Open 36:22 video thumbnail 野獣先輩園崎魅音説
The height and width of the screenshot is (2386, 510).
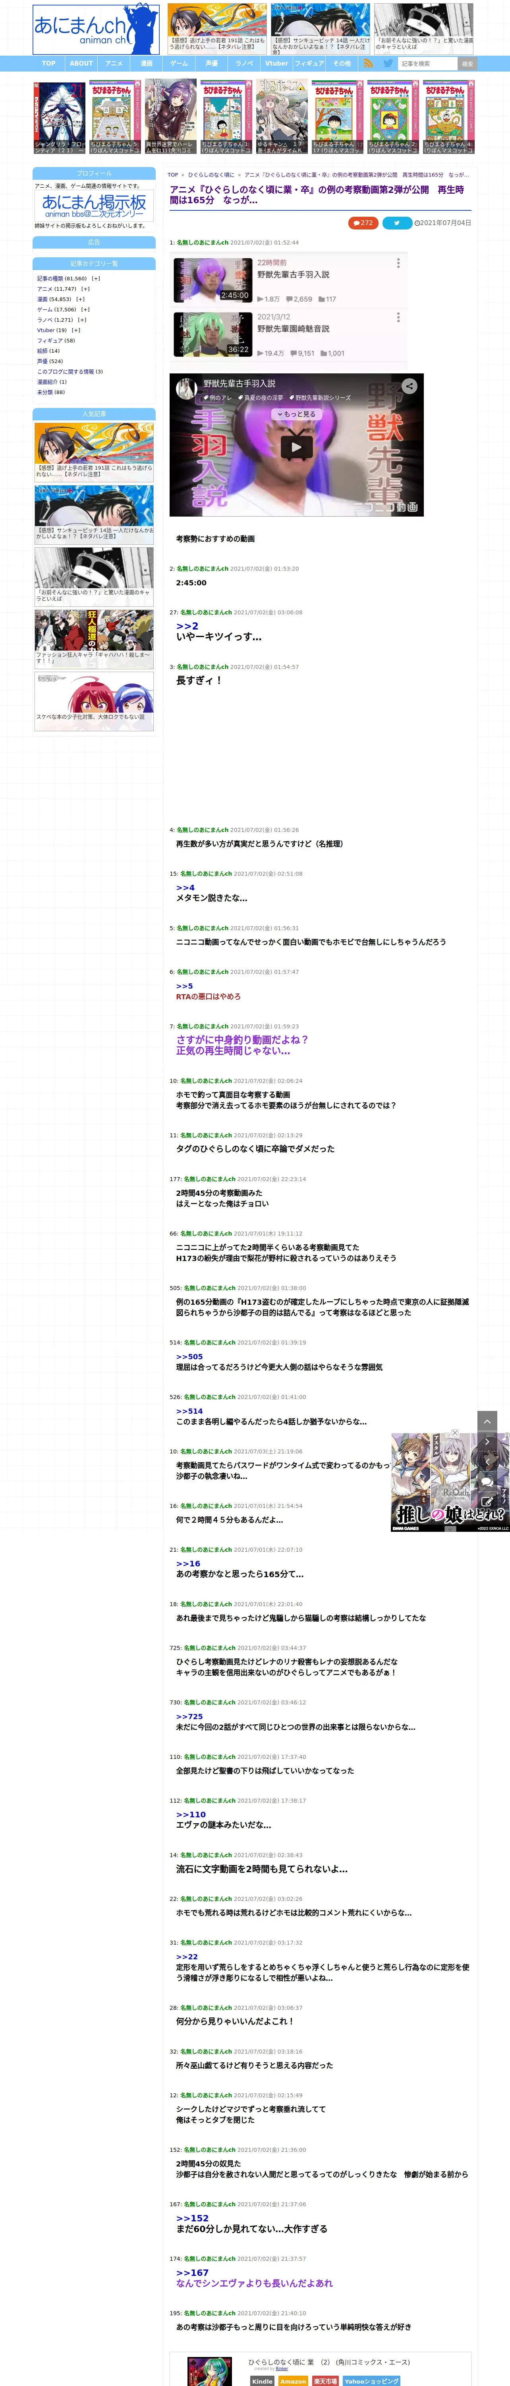click(213, 334)
